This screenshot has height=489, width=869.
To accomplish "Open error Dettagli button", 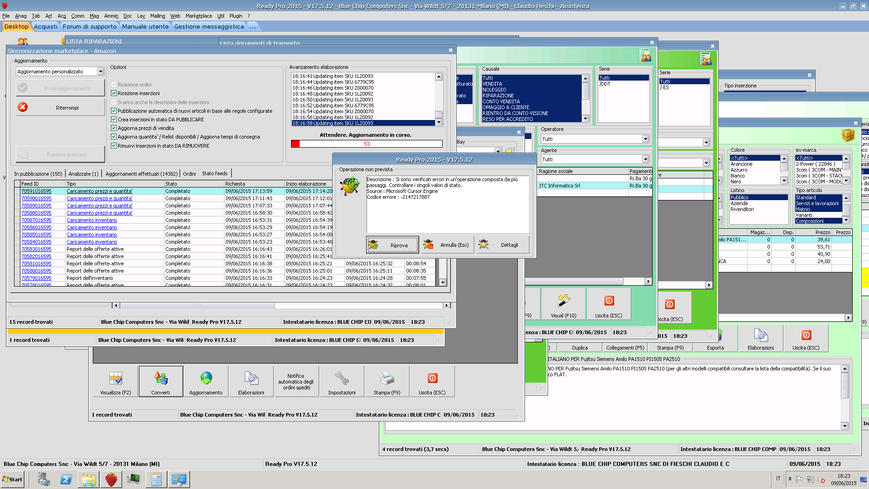I will (x=502, y=245).
